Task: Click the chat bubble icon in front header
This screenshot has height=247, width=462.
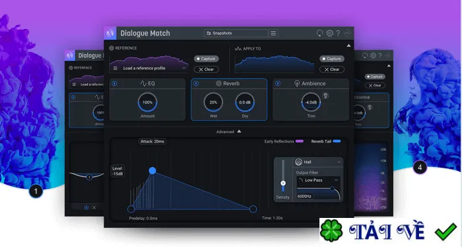Action: point(319,33)
